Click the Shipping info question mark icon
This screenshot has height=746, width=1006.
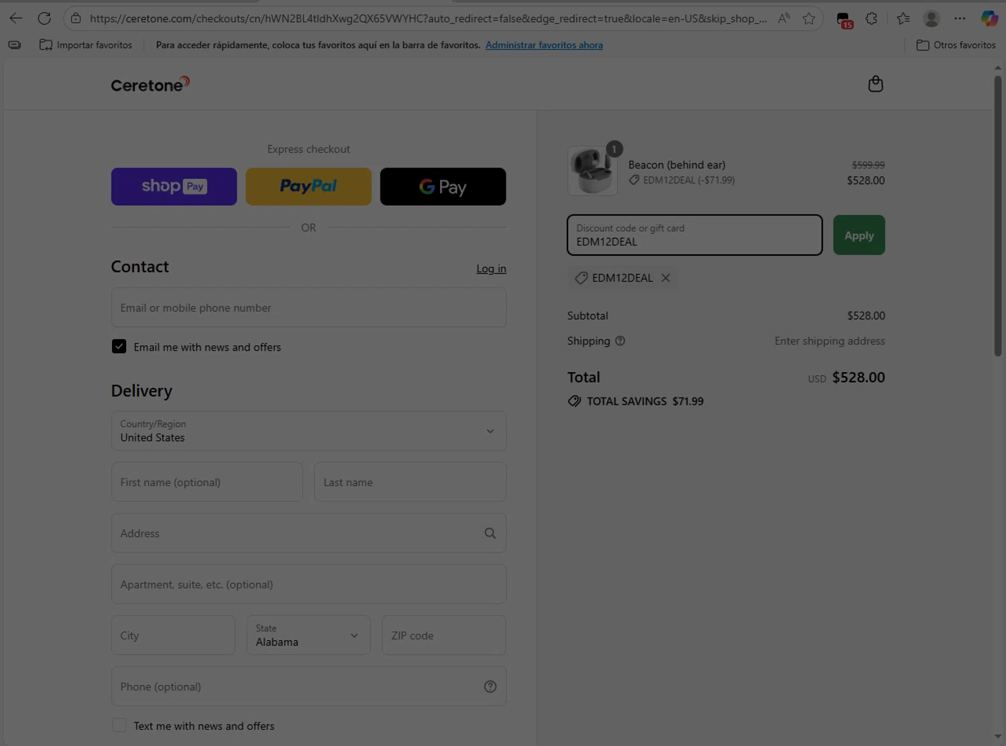[x=620, y=340]
